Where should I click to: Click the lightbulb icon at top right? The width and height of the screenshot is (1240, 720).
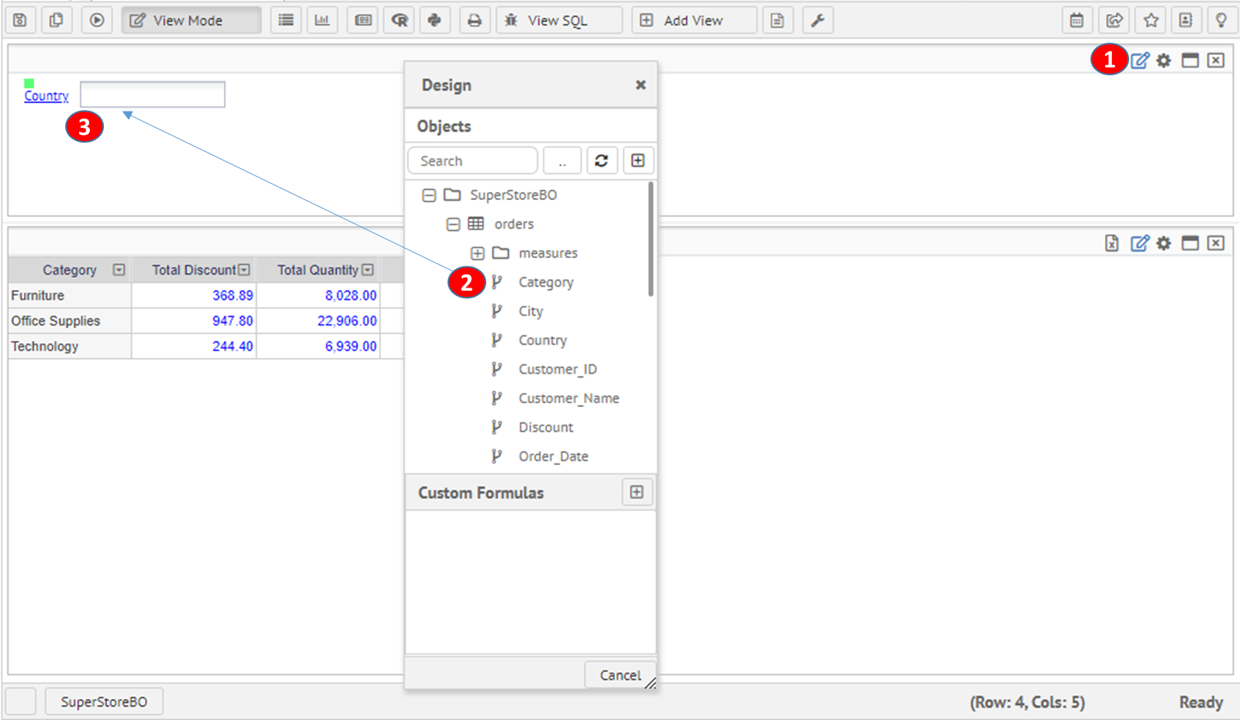1221,20
